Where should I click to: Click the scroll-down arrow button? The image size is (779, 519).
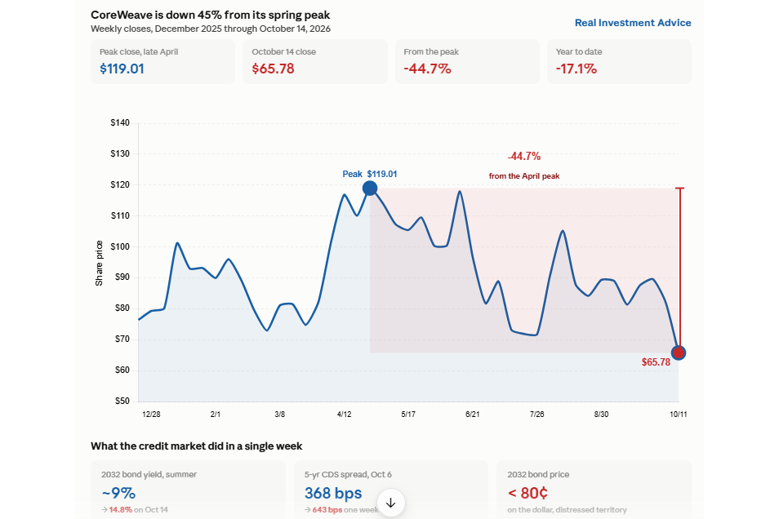(391, 503)
